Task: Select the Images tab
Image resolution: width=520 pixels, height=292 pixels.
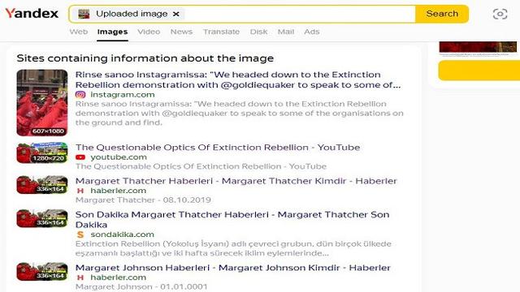Action: (x=112, y=32)
